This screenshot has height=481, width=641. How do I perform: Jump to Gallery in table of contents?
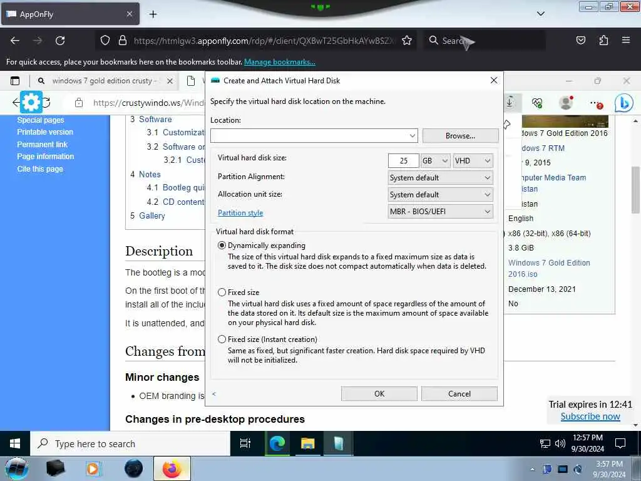tap(151, 215)
